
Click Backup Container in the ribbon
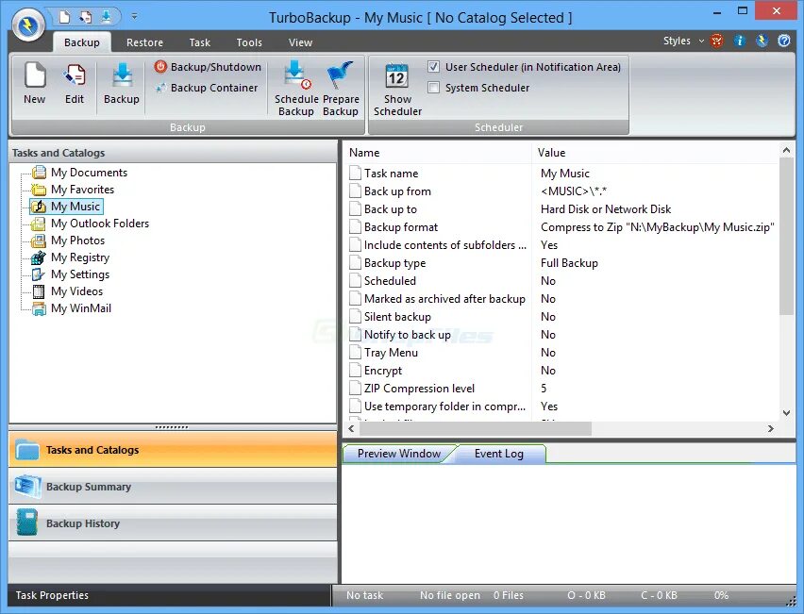(206, 88)
